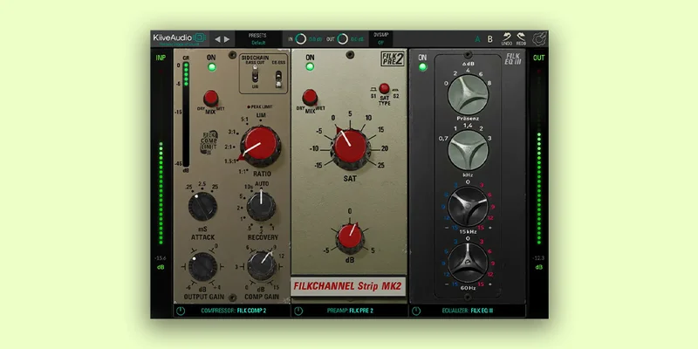Toggle the equalizer ON light
Screen dimensions: 698x349
[423, 67]
